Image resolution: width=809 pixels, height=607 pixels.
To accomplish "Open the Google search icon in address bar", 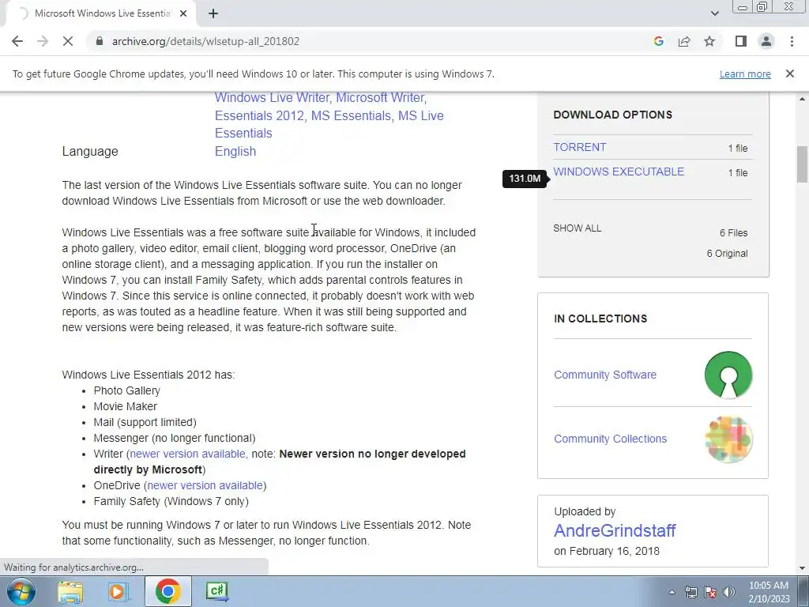I will point(658,41).
